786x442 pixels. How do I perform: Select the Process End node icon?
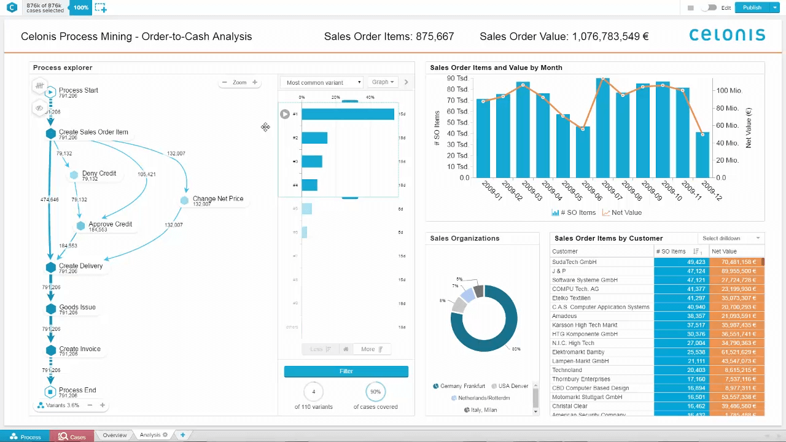point(51,392)
